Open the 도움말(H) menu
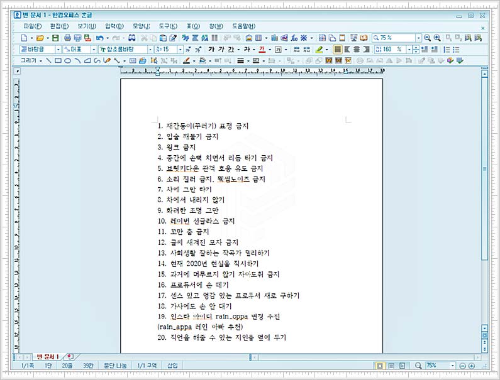This screenshot has height=380, width=500. tap(243, 26)
